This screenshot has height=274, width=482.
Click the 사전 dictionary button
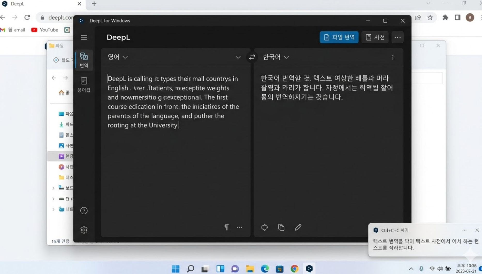pos(375,37)
